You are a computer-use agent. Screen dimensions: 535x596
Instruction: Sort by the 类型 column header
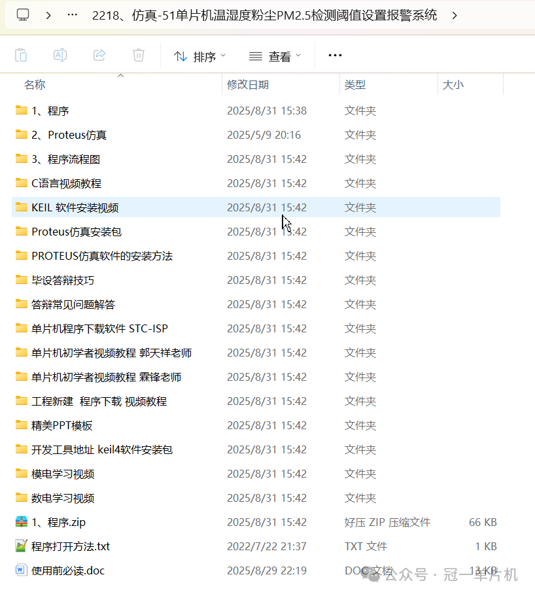pos(355,84)
